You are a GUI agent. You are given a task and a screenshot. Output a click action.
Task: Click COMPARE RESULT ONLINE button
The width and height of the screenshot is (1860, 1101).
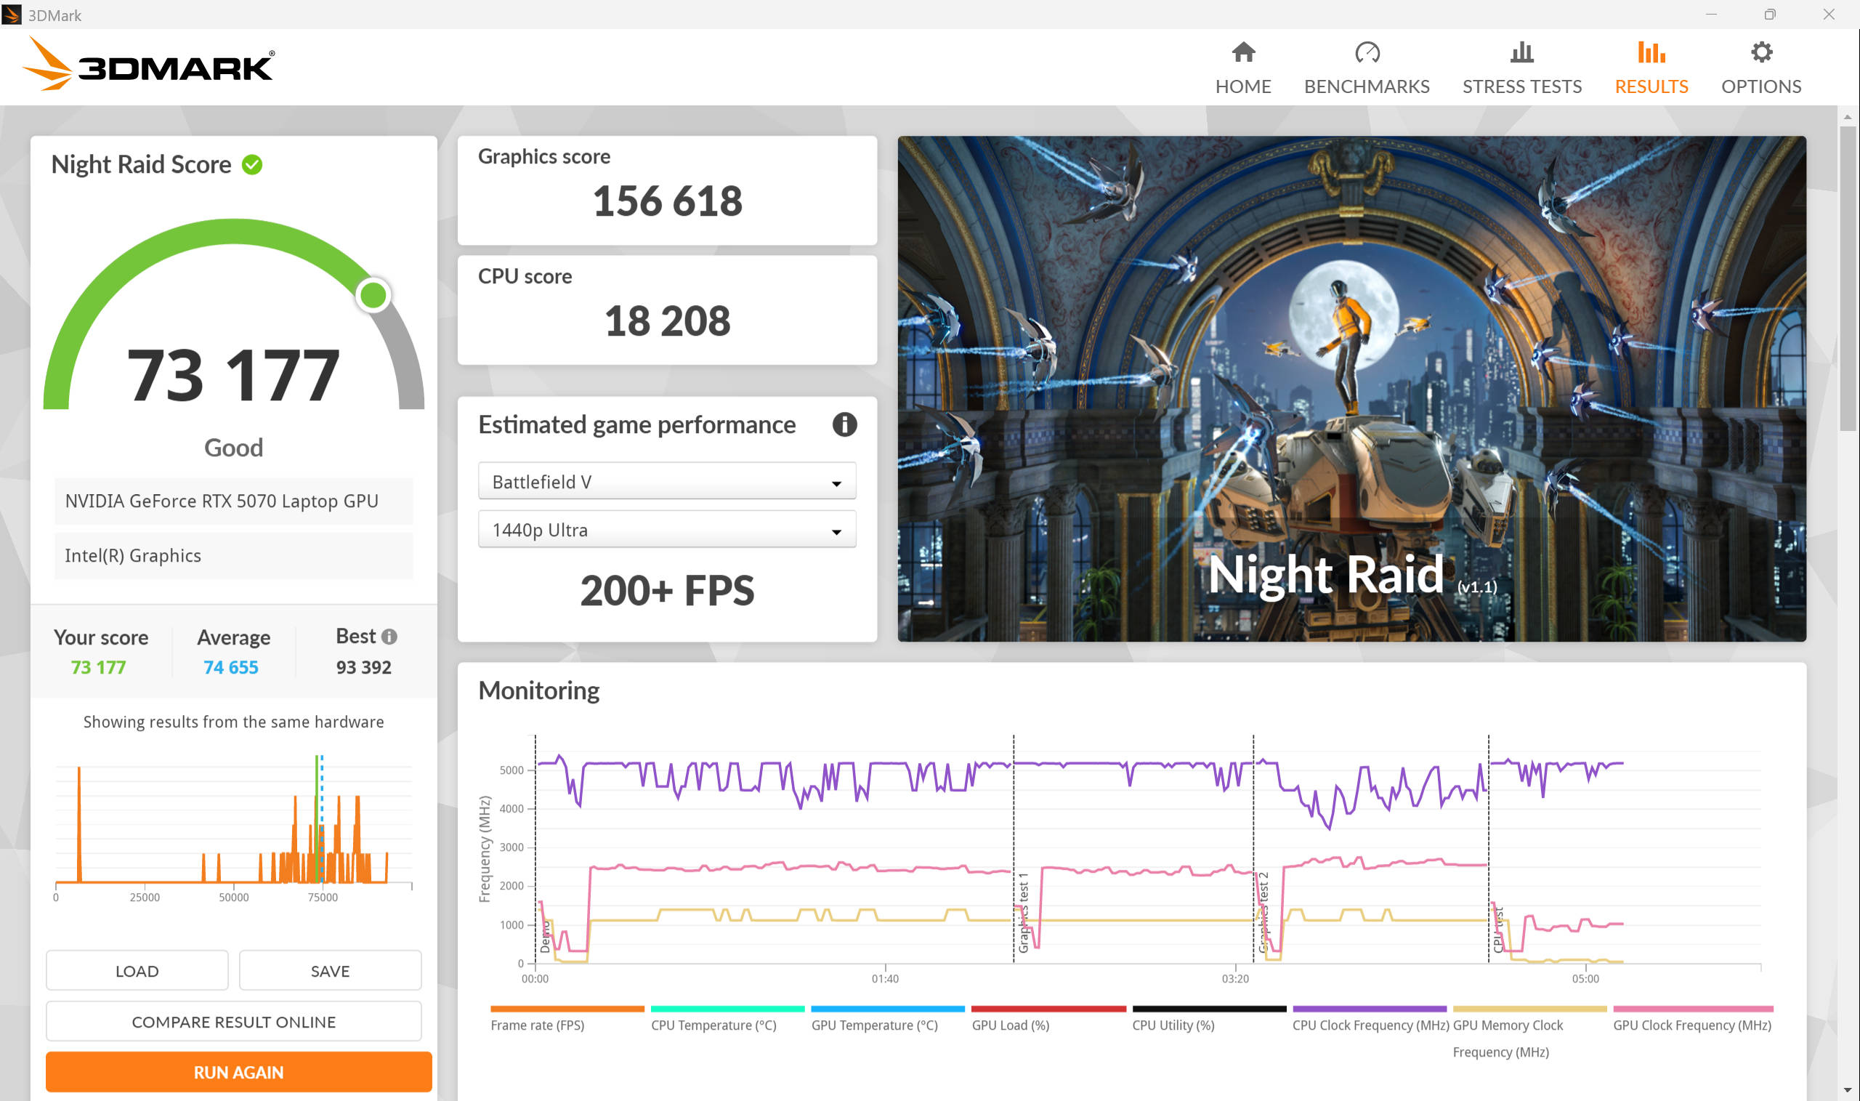pyautogui.click(x=234, y=1022)
